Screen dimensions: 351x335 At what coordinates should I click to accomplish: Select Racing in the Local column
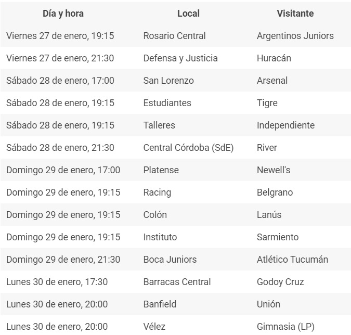pos(157,192)
